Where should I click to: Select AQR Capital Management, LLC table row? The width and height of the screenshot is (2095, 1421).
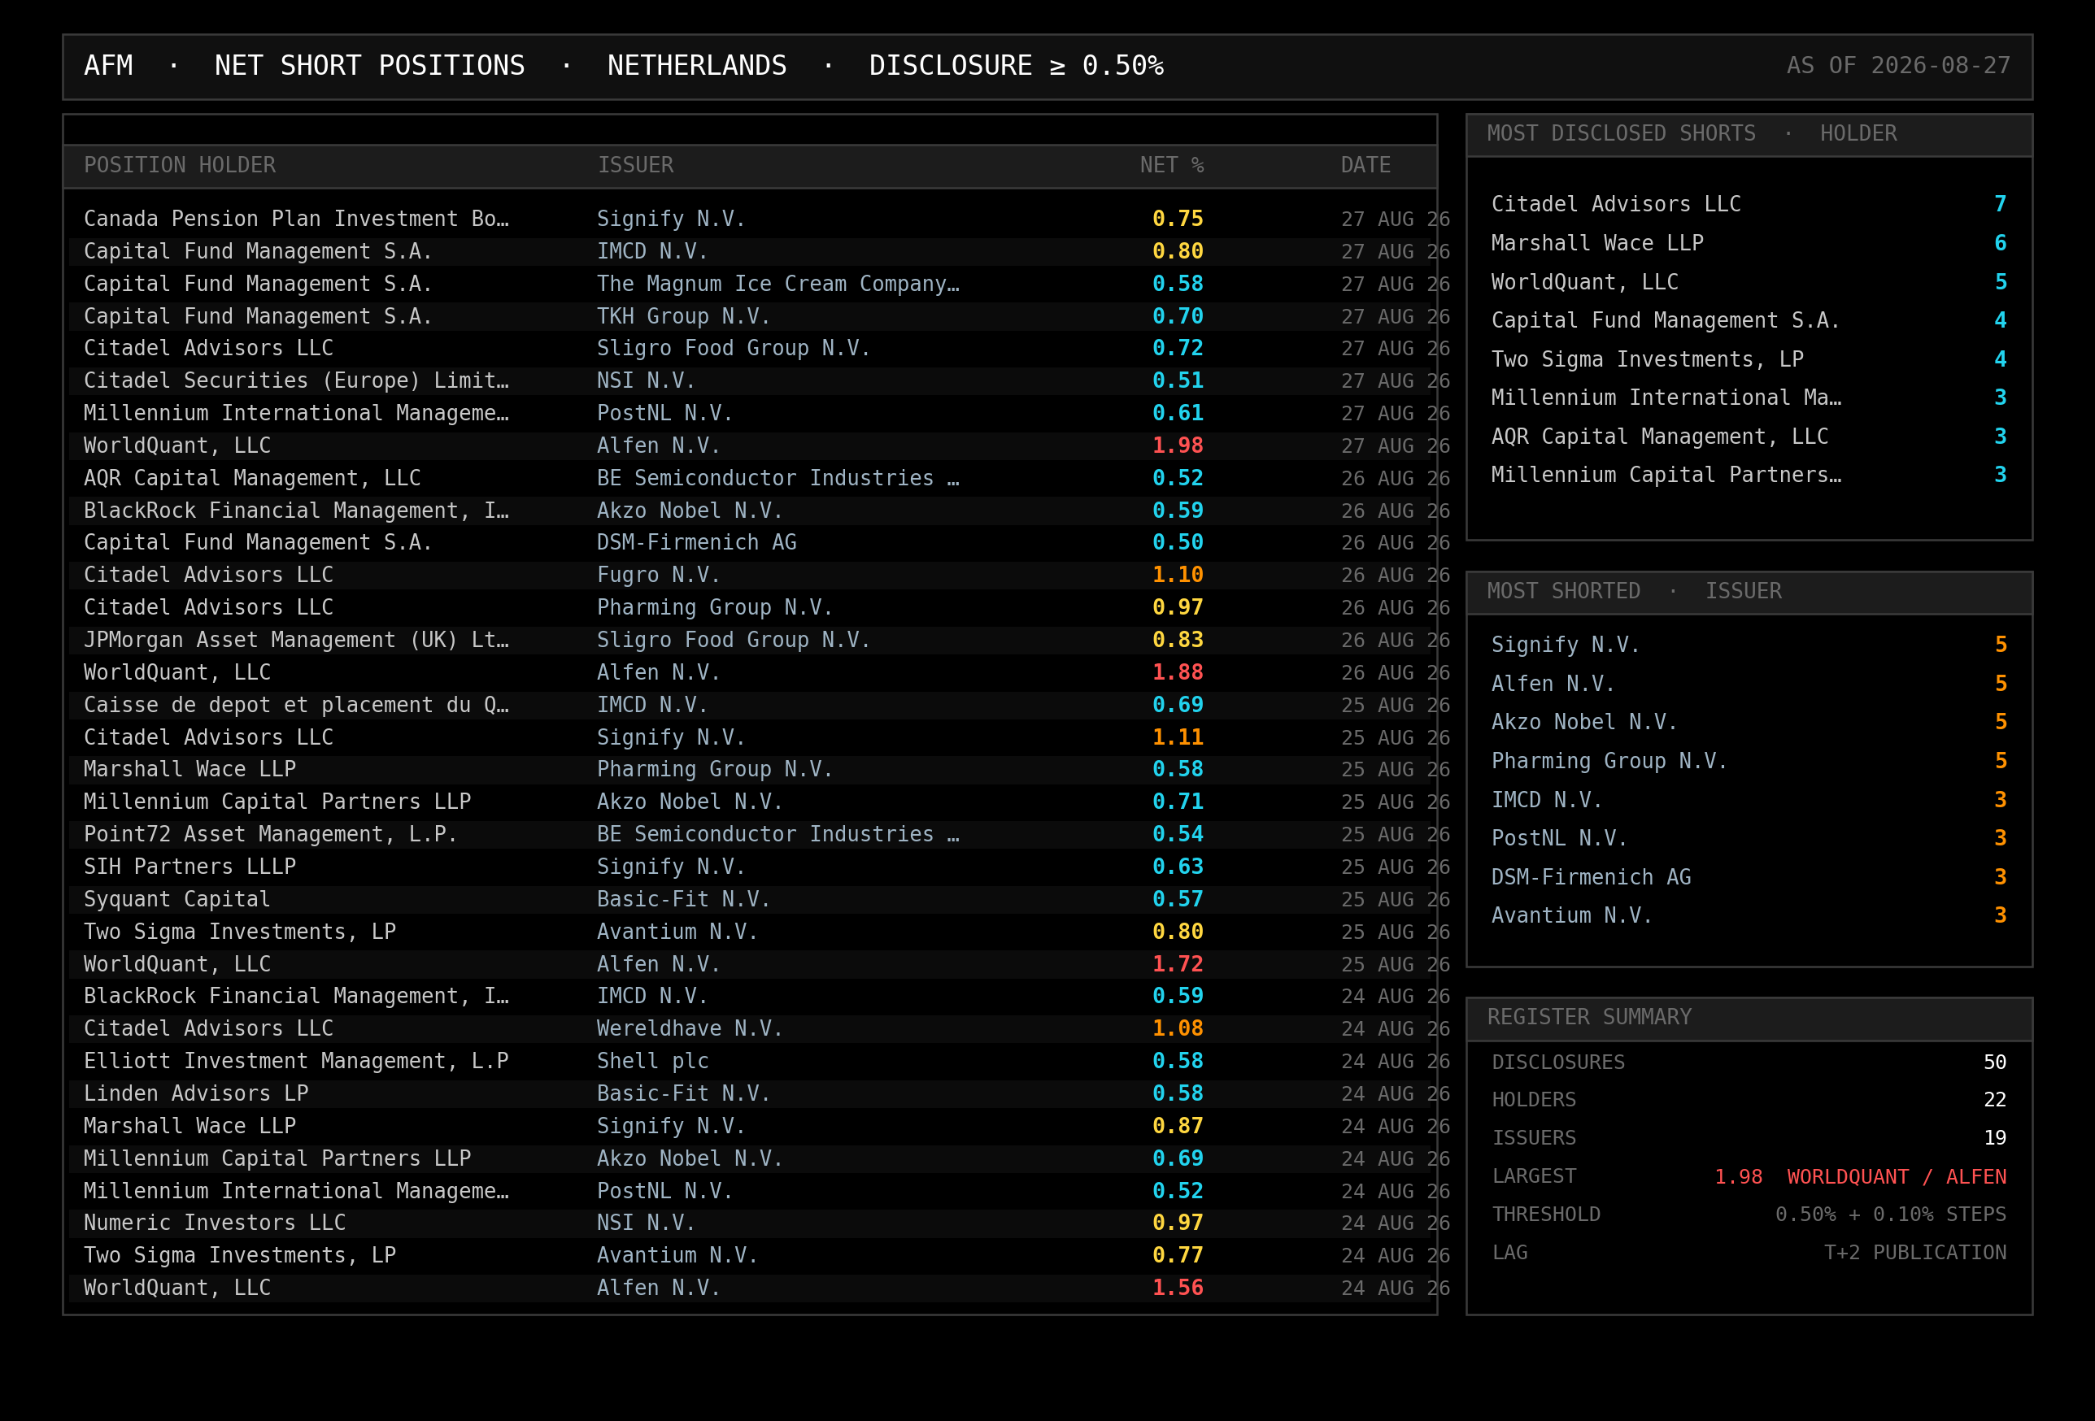751,479
